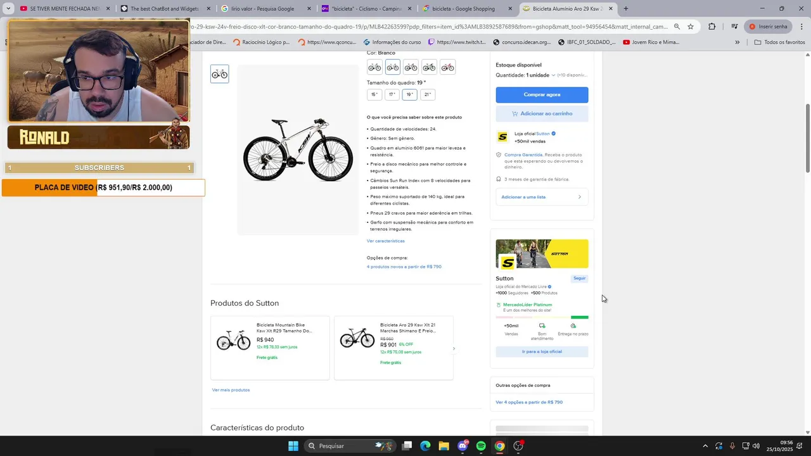Viewport: 811px width, 456px height.
Task: Open Jovem Rico e Mima bookmark
Action: coord(651,42)
